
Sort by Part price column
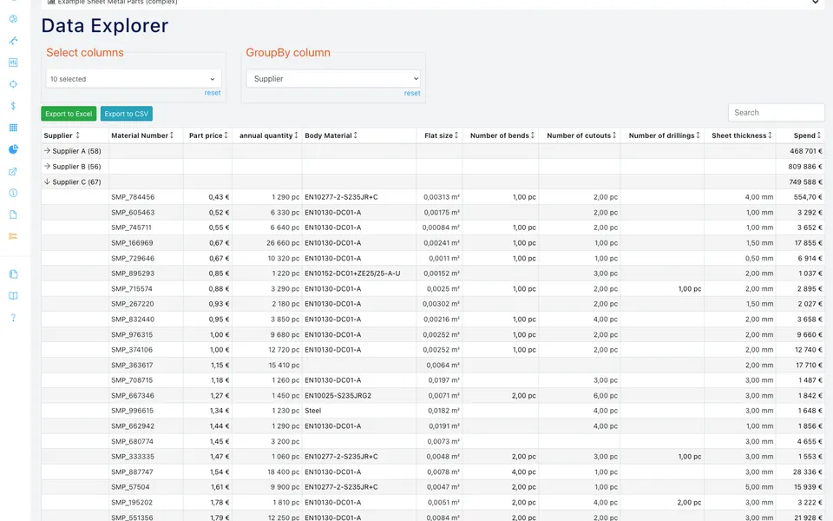point(226,135)
